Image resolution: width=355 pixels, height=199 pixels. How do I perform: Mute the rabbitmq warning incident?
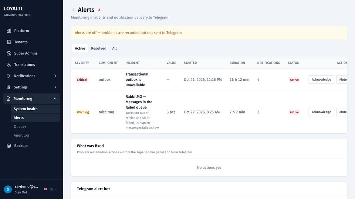click(342, 112)
